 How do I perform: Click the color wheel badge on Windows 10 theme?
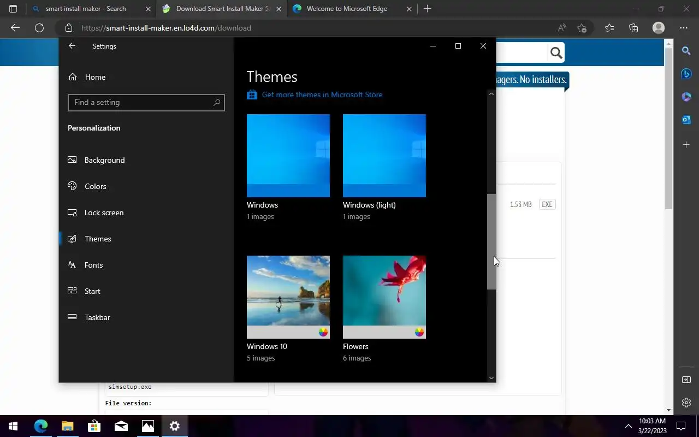323,332
